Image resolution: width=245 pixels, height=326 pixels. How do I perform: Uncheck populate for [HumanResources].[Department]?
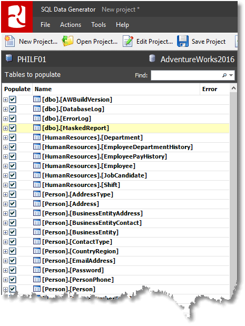(x=13, y=137)
